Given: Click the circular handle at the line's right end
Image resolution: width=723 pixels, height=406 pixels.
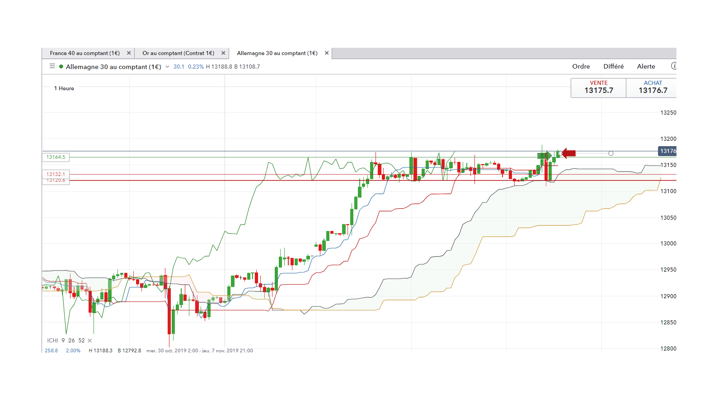Looking at the screenshot, I should click(611, 153).
